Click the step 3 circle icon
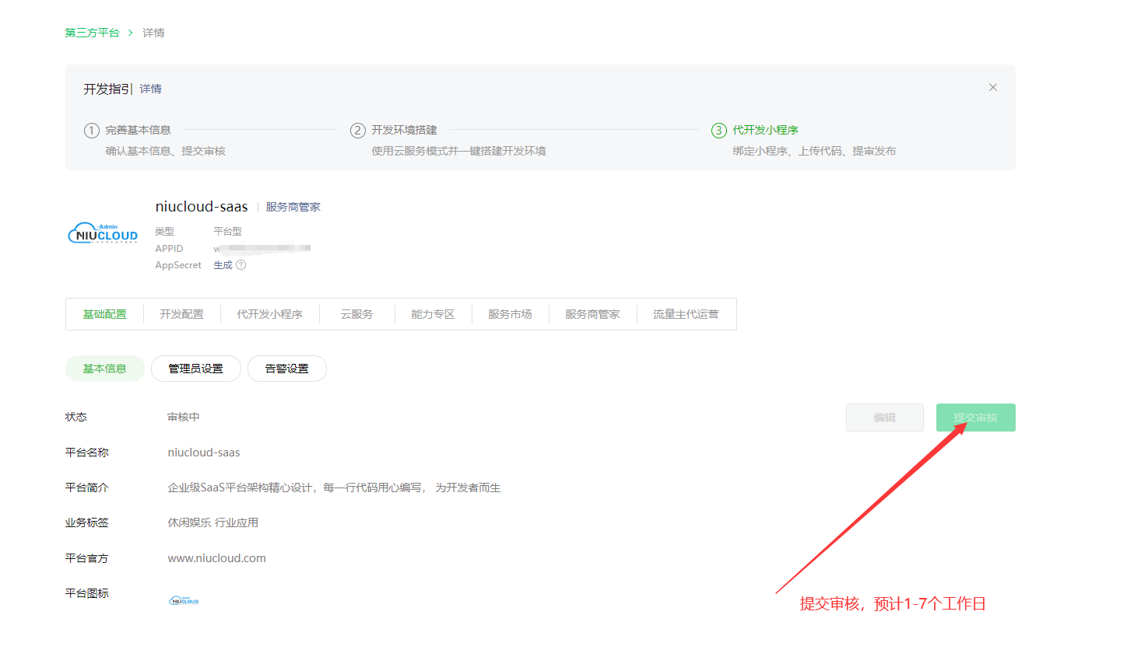 [x=719, y=131]
